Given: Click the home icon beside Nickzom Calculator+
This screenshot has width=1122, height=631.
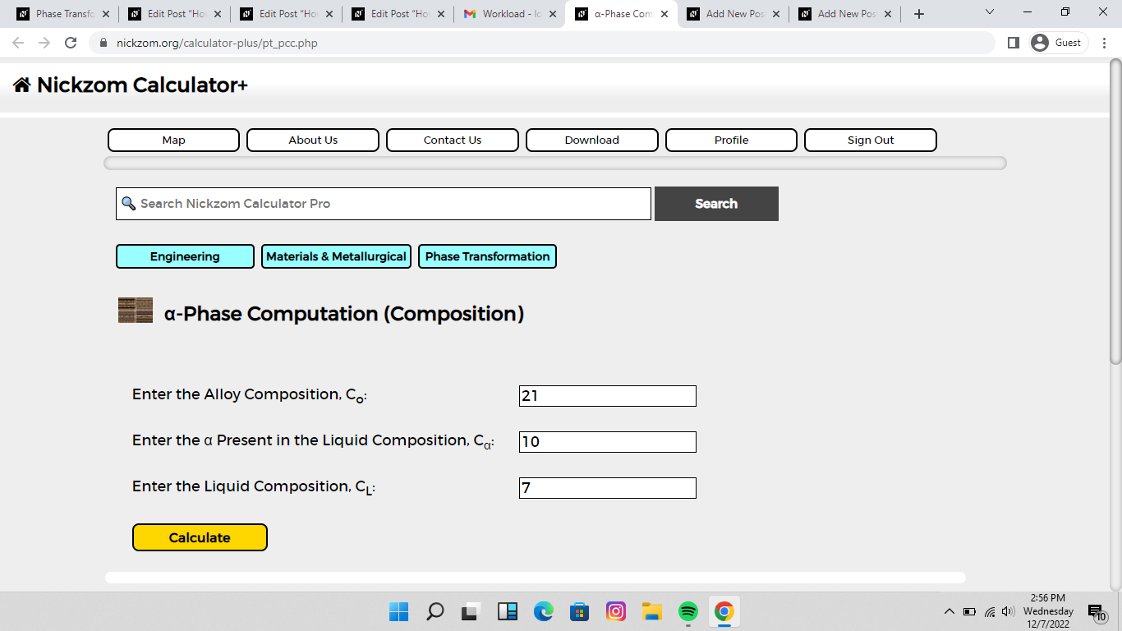Looking at the screenshot, I should click(x=22, y=85).
